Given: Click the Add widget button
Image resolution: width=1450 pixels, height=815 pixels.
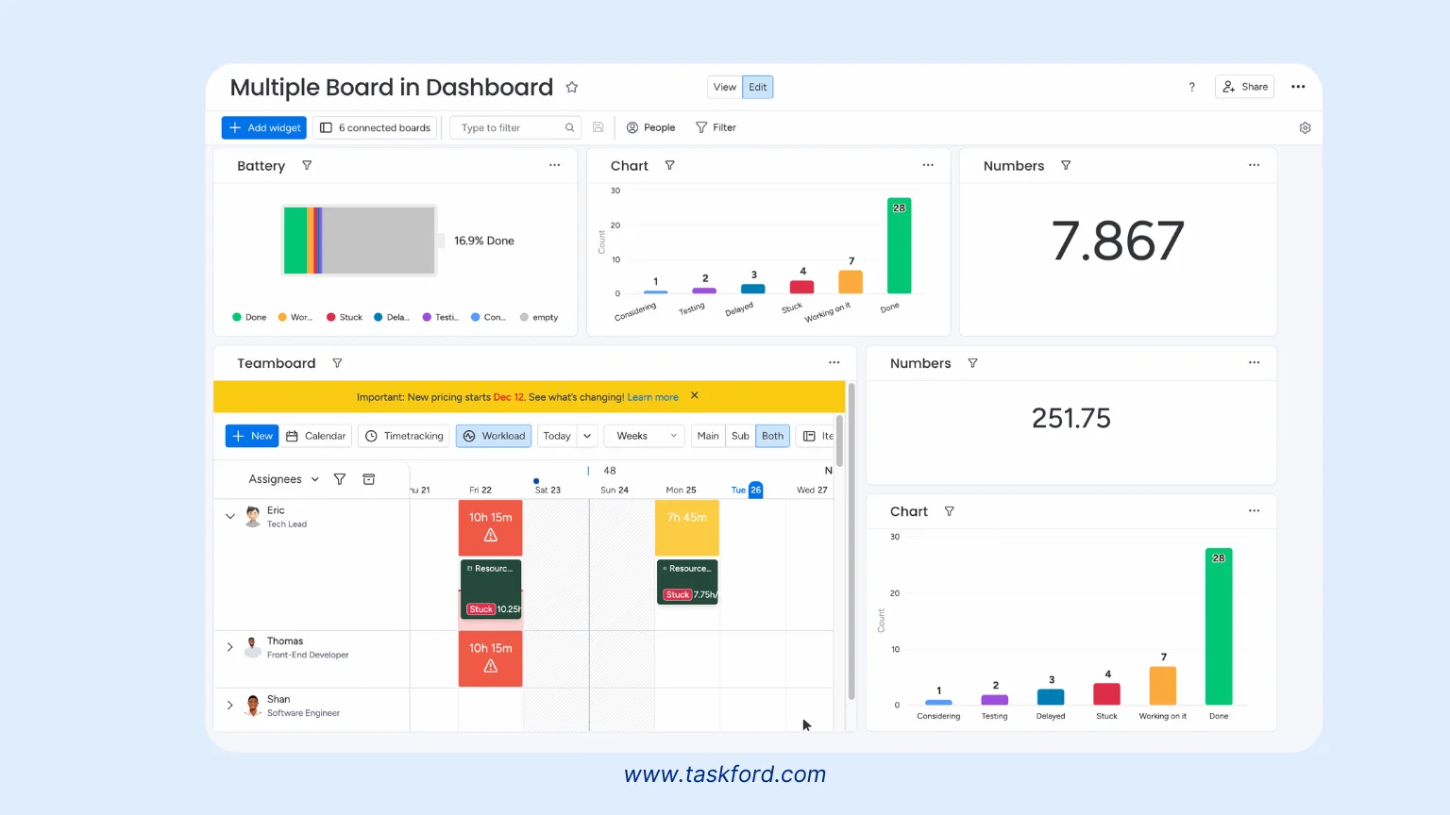Looking at the screenshot, I should [x=263, y=126].
